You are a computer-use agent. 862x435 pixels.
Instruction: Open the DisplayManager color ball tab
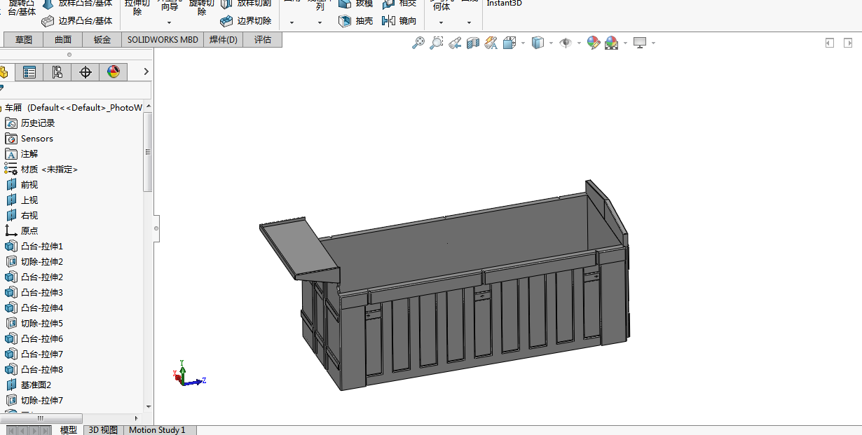(x=114, y=71)
